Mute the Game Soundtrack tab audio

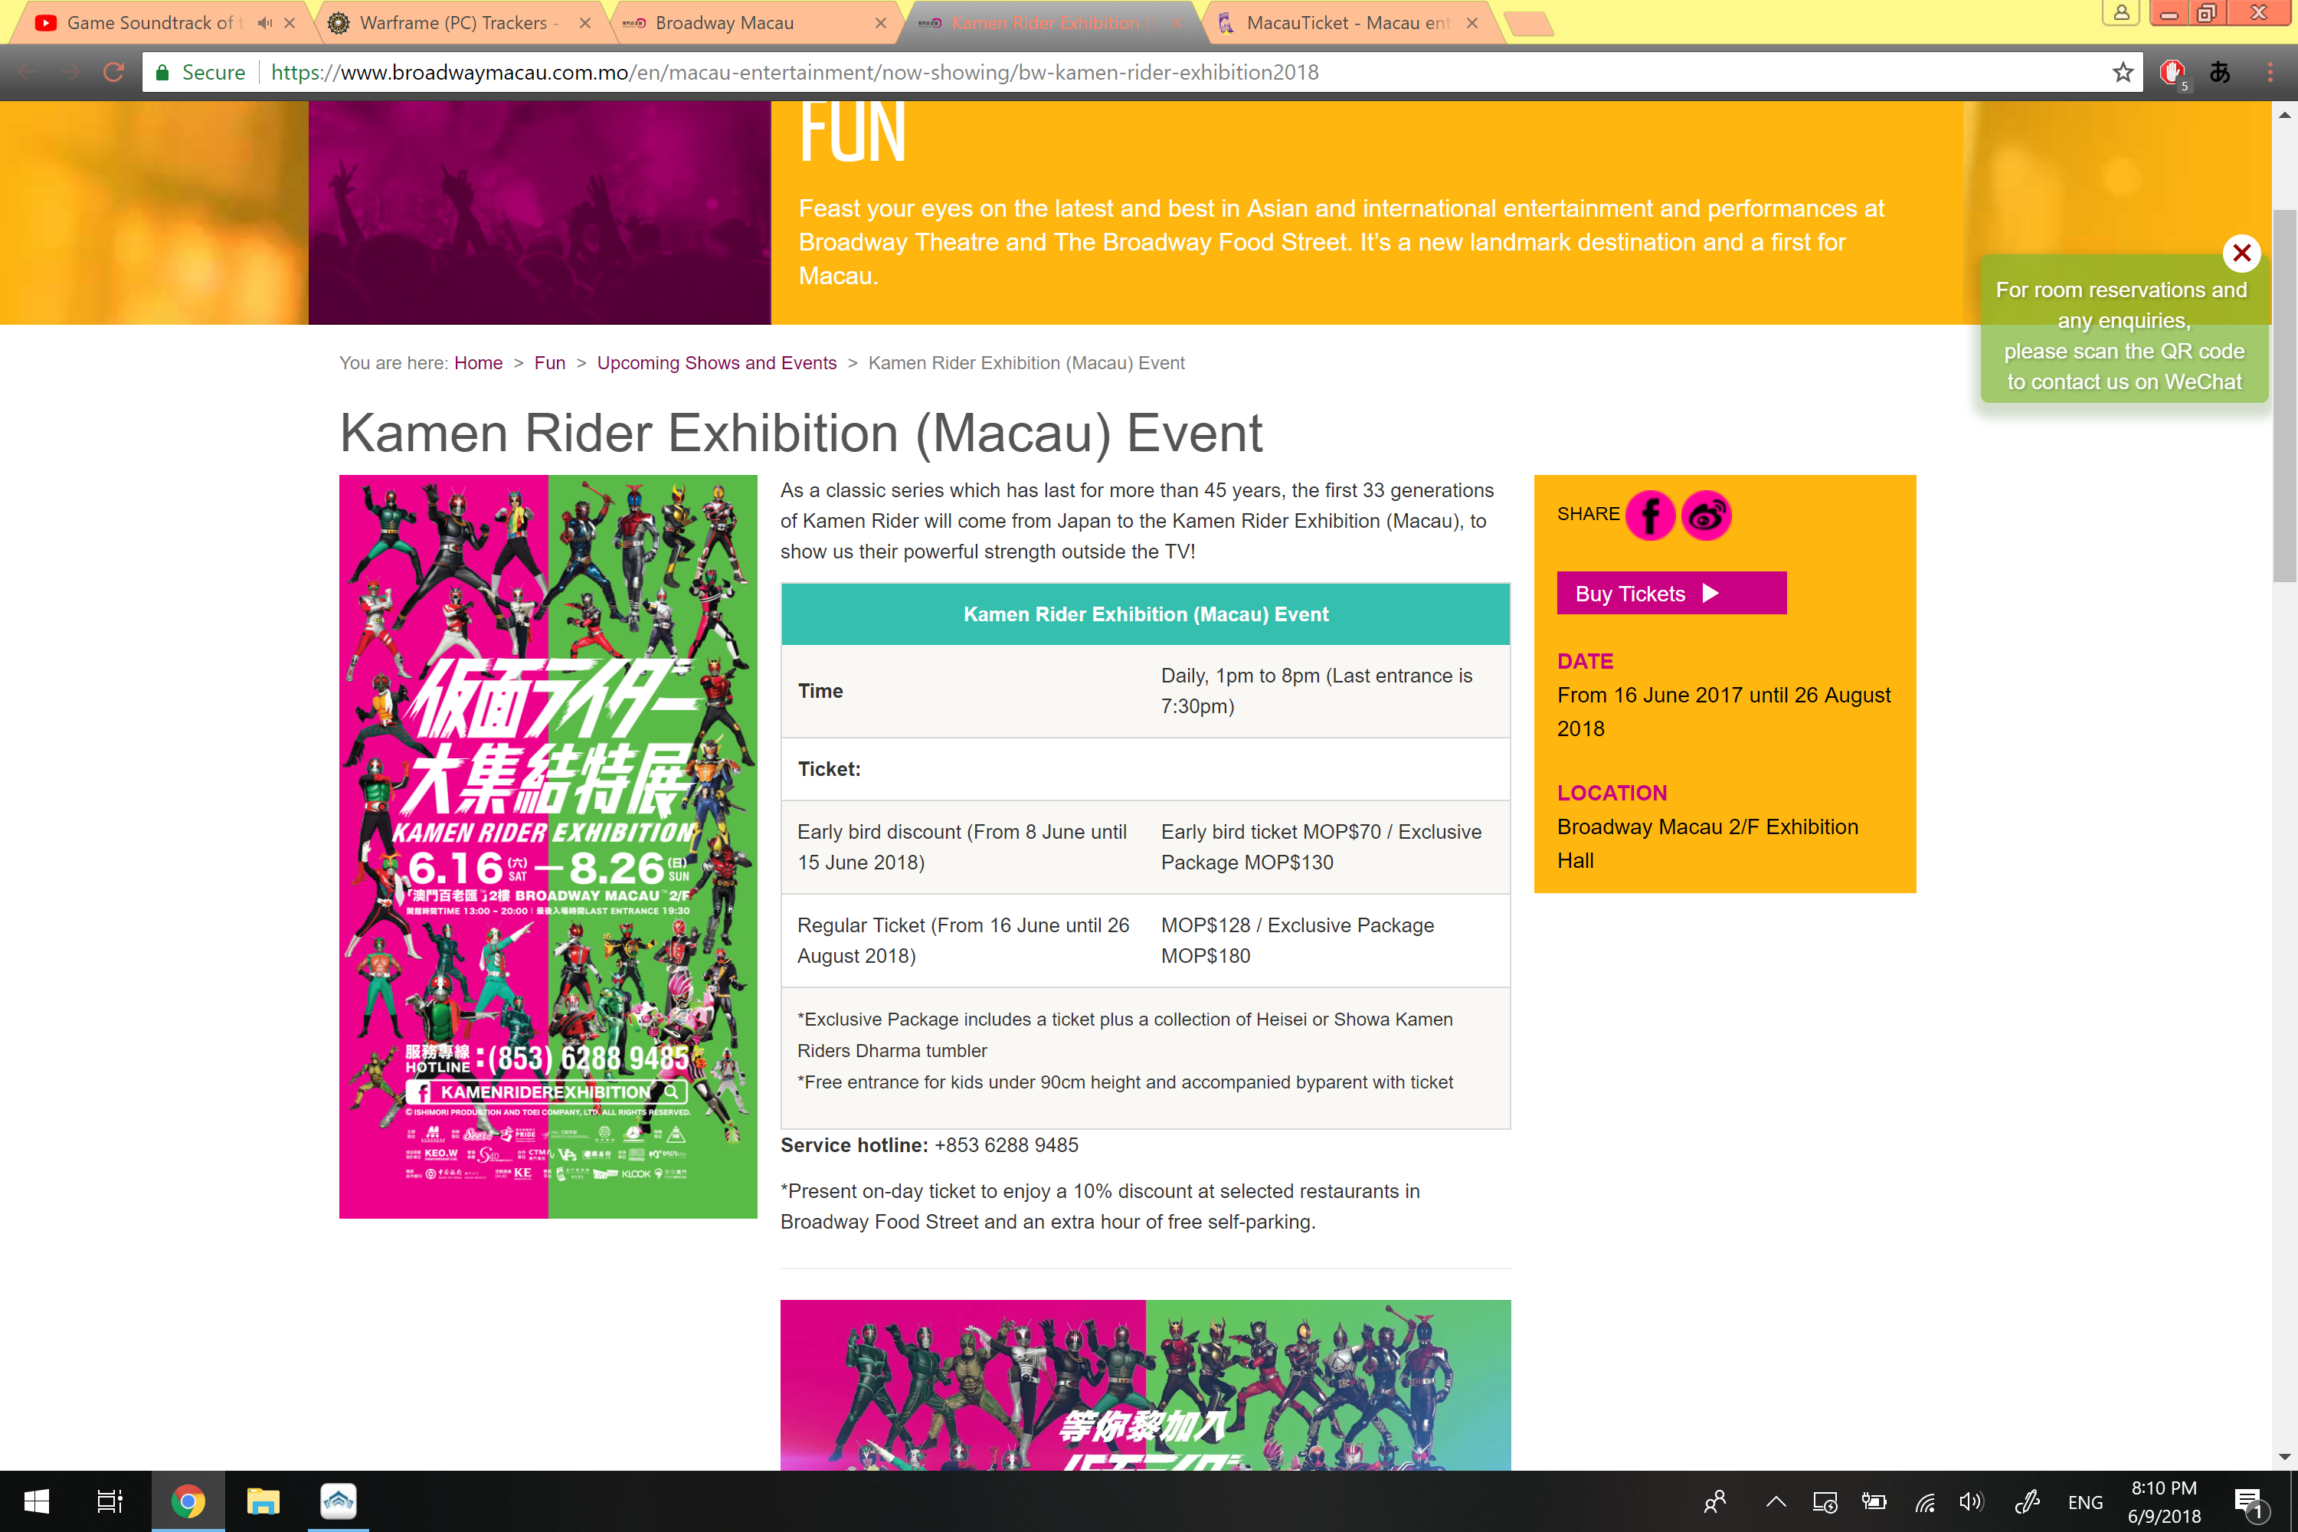265,22
